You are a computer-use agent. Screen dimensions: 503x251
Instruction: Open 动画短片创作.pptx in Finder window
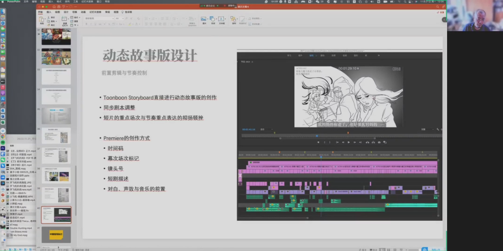(x=19, y=176)
